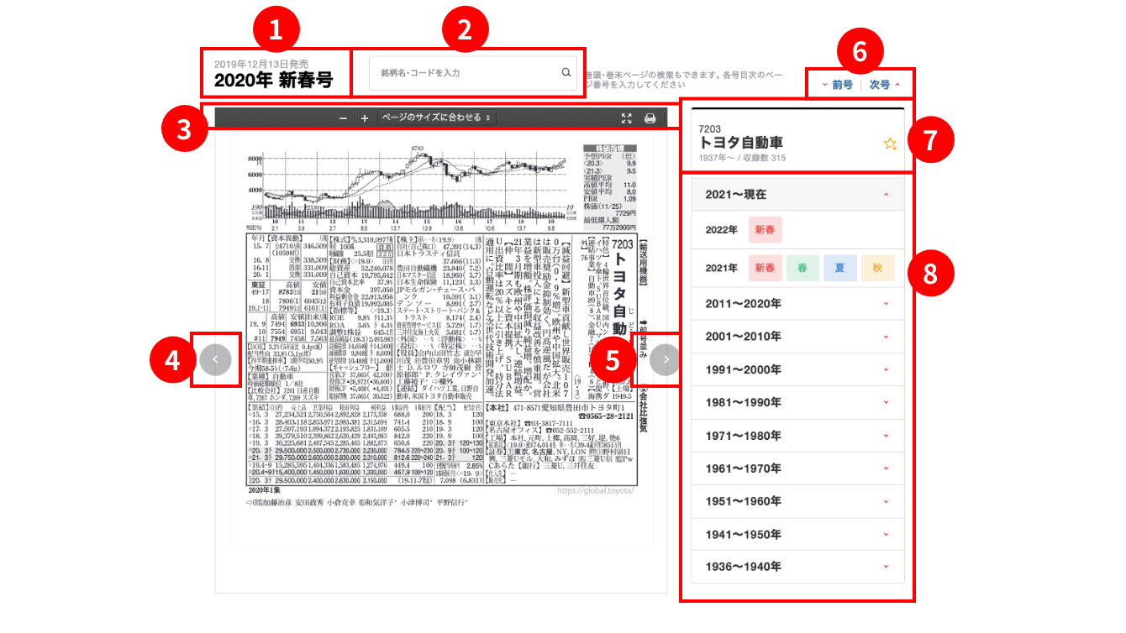1126x633 pixels.
Task: Expand the 1991〜2000年 section
Action: [x=797, y=369]
